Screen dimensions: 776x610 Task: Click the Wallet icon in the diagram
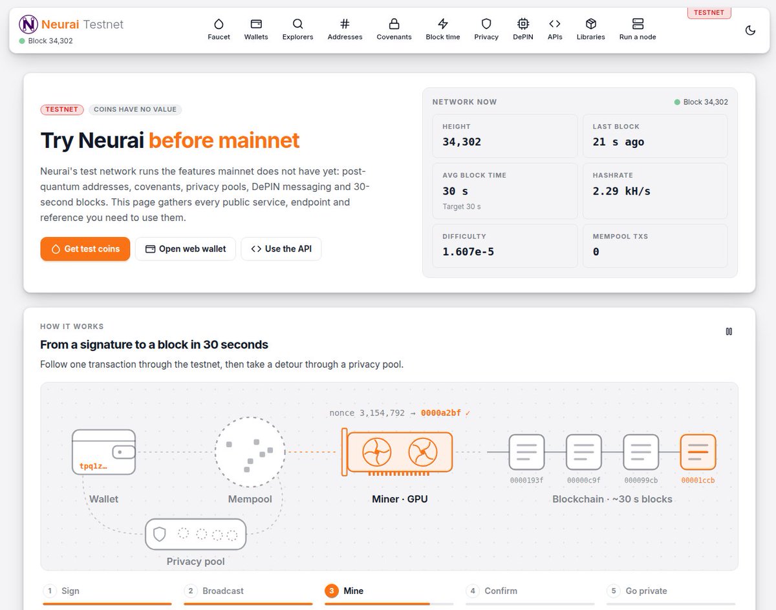[103, 452]
